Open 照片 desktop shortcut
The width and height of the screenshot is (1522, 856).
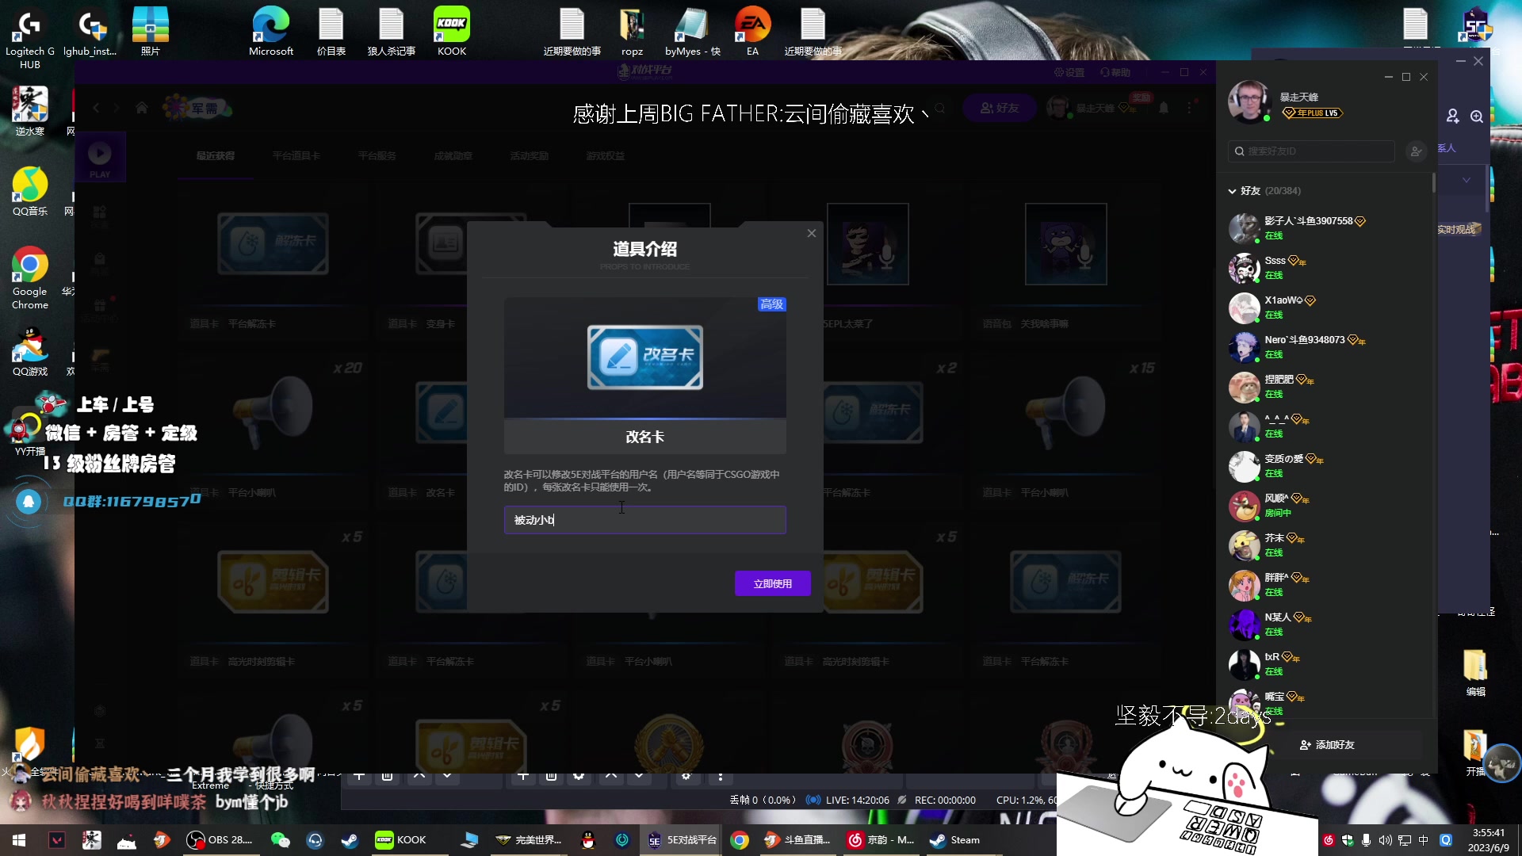point(151,32)
